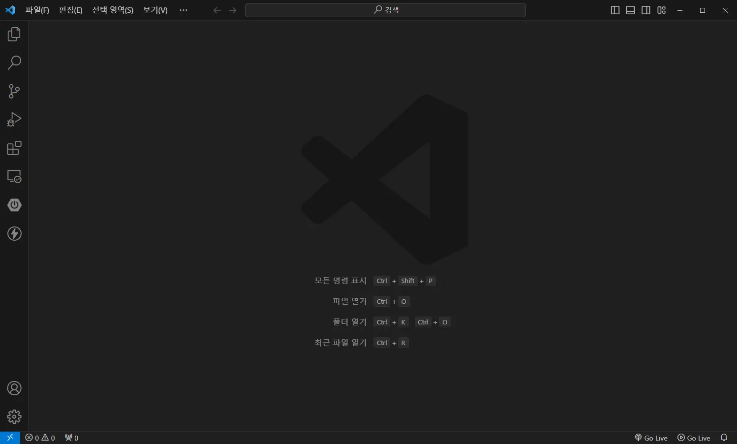Open the 파일(F) menu

(x=37, y=10)
